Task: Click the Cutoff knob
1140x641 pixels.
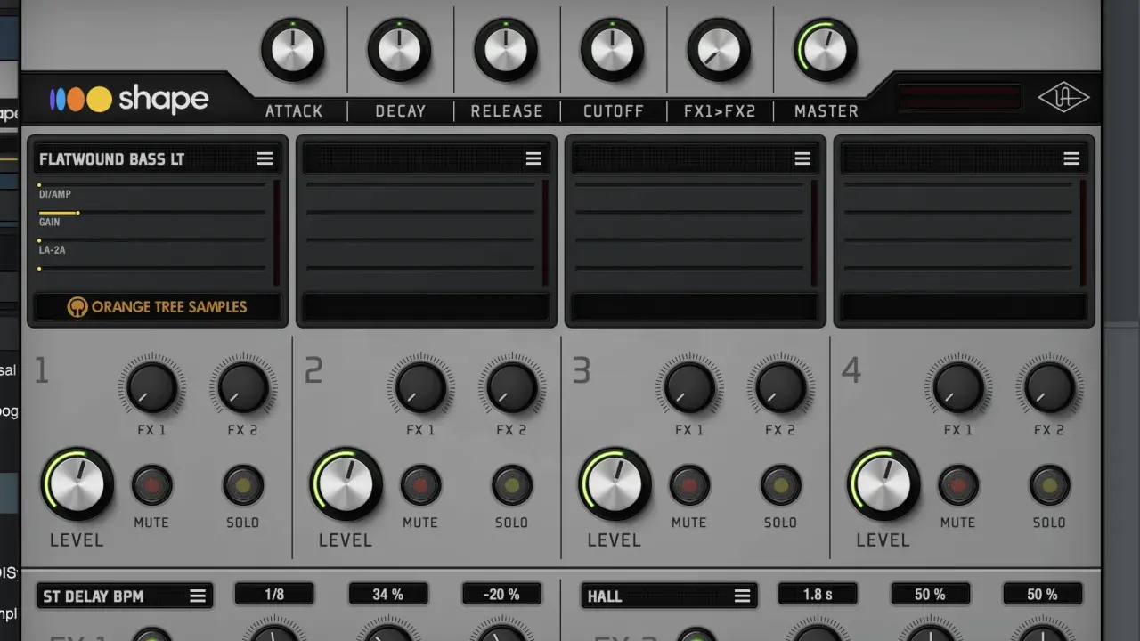Action: [613, 50]
